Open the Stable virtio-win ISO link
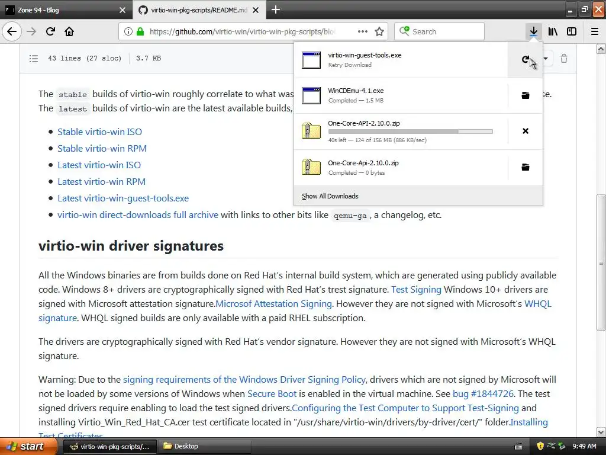The image size is (606, 455). [99, 132]
